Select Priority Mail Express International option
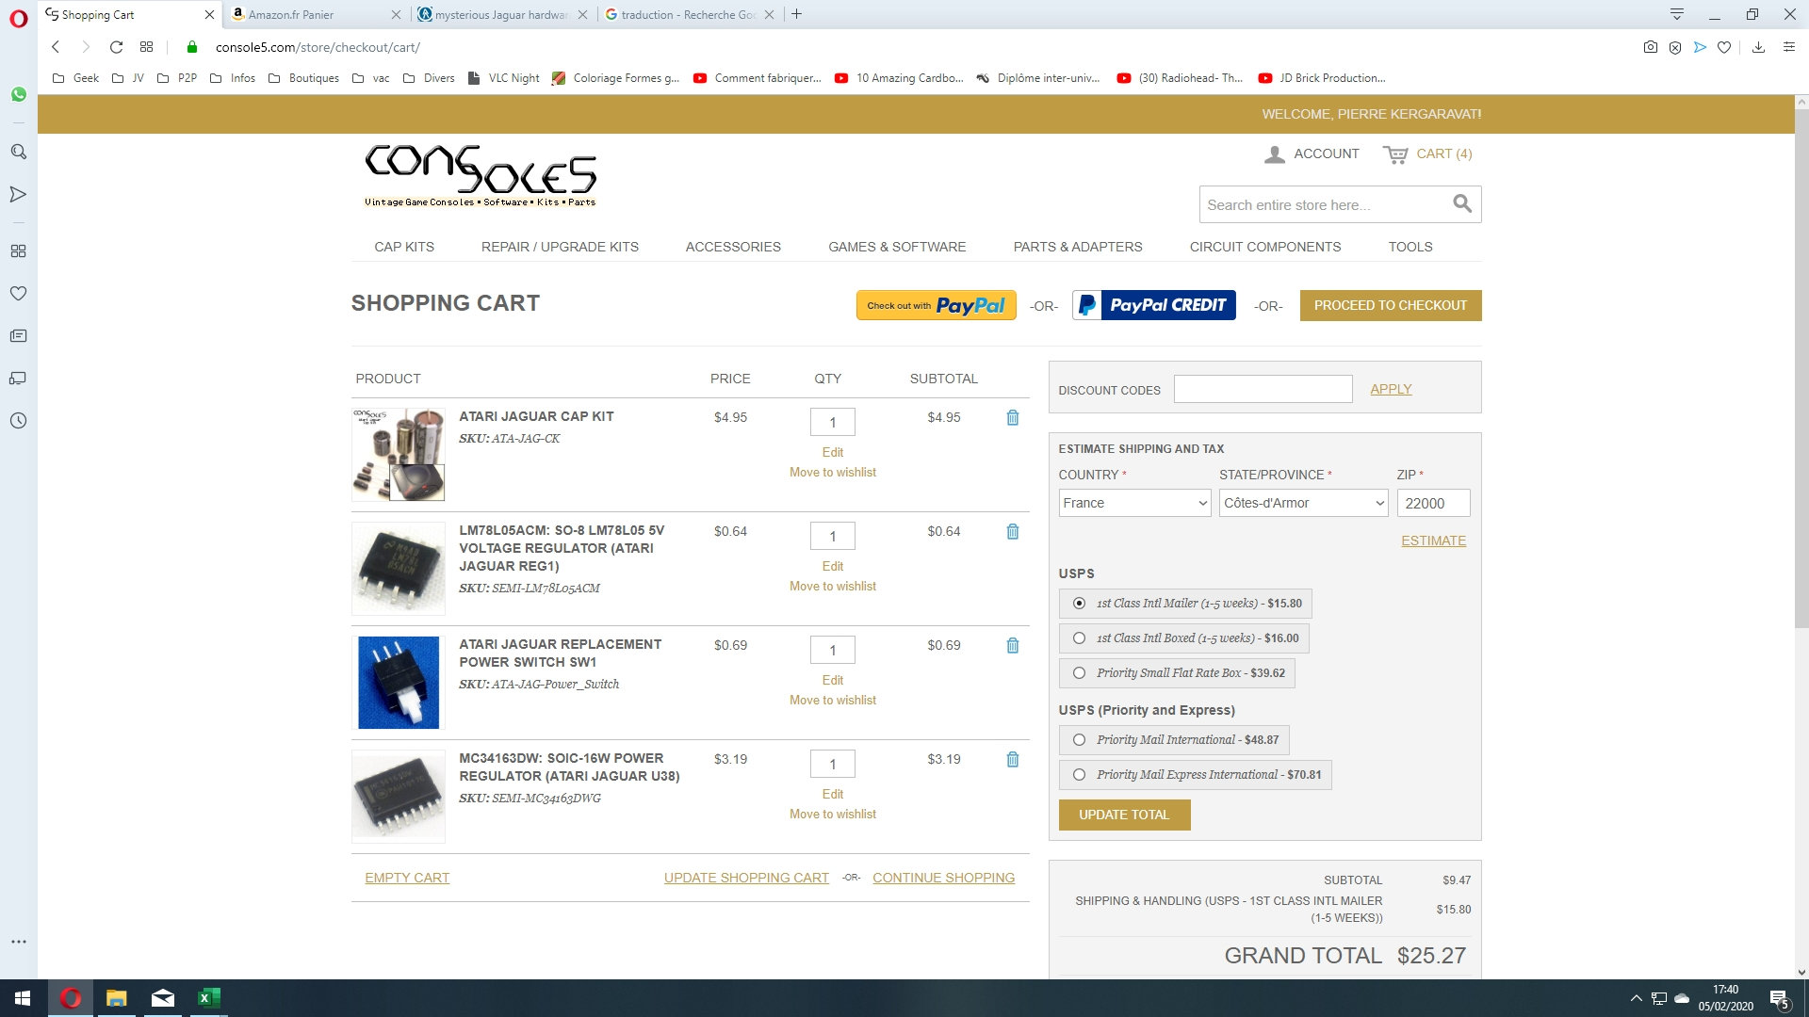The height and width of the screenshot is (1017, 1809). coord(1079,775)
